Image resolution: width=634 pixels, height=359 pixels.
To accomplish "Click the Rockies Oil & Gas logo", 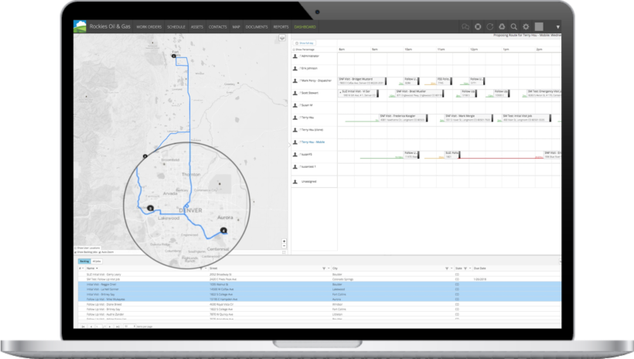I will point(80,26).
